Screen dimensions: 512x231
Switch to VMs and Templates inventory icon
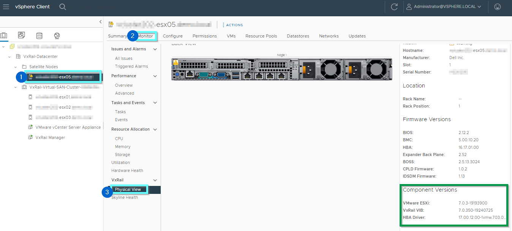(x=21, y=36)
